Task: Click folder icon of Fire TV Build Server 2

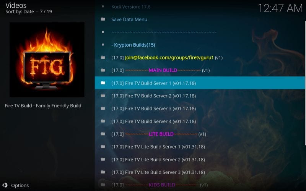Action: 103,95
